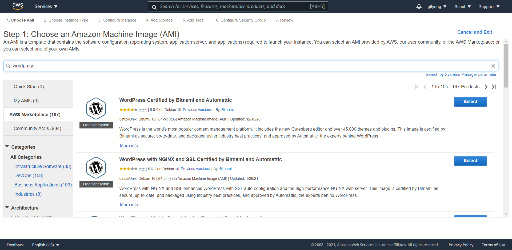
Task: Click Cancel and Exit link
Action: [x=474, y=32]
